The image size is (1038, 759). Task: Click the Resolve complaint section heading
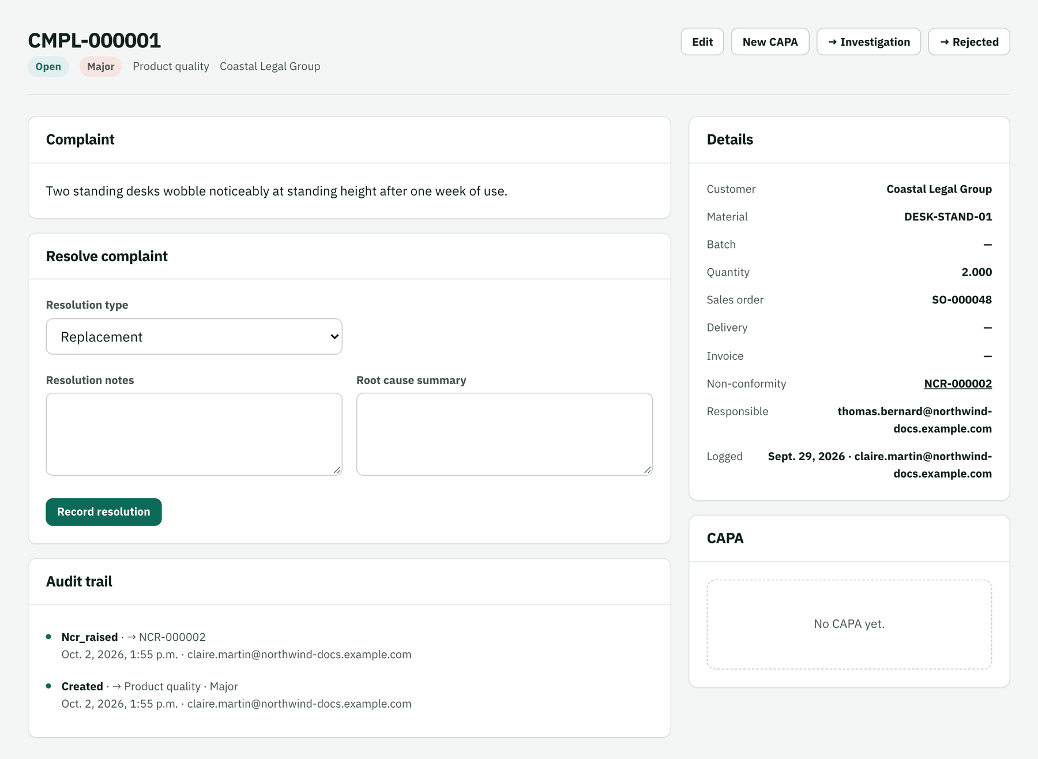pyautogui.click(x=107, y=256)
